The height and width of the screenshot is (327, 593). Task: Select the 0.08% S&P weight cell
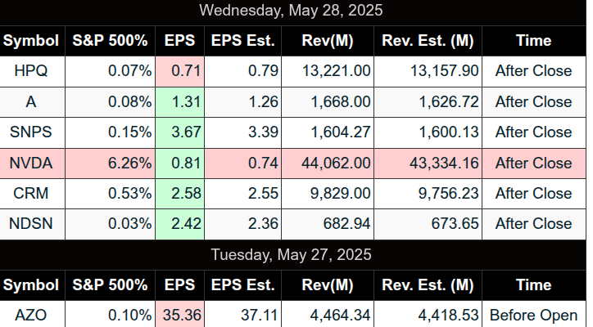[x=110, y=102]
